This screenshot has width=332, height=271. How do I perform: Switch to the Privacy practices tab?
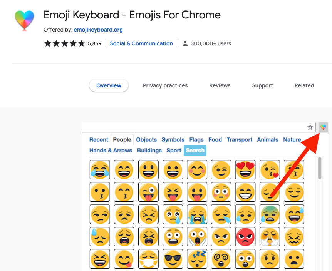(x=165, y=85)
